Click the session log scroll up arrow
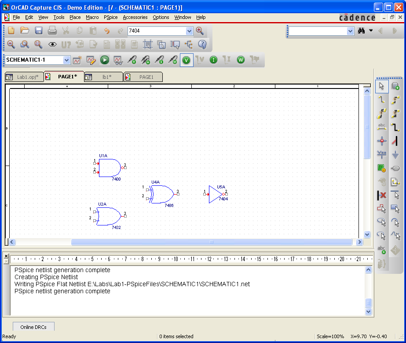The width and height of the screenshot is (406, 343). [369, 270]
